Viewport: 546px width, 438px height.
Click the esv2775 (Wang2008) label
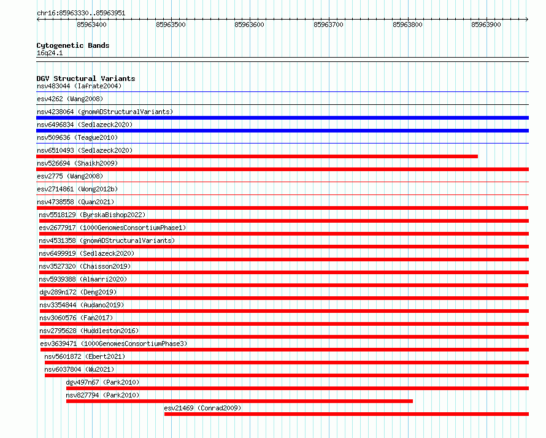(x=70, y=176)
